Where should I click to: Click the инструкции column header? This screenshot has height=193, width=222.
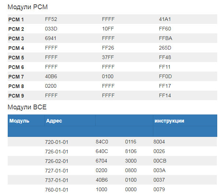tap(169, 121)
